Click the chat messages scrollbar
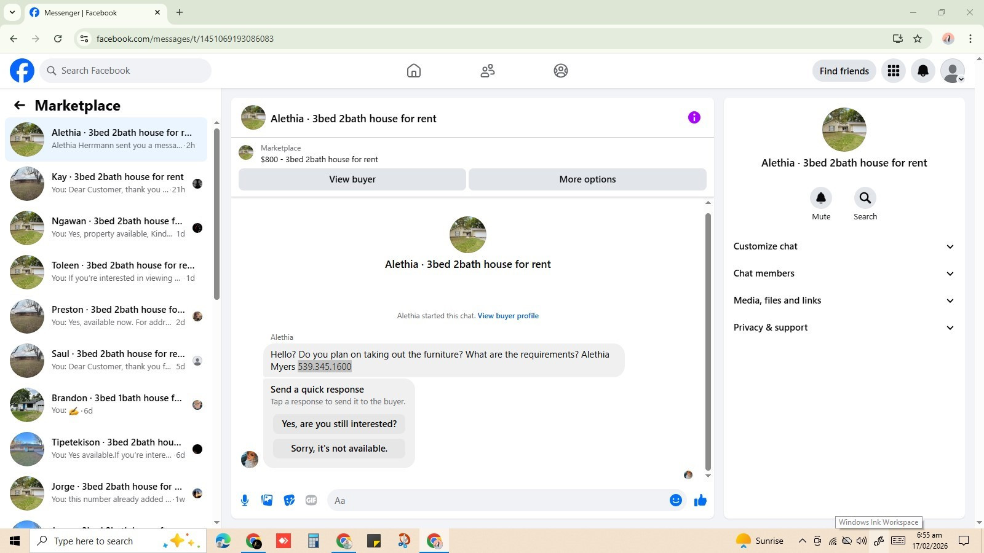984x553 pixels. tap(708, 342)
